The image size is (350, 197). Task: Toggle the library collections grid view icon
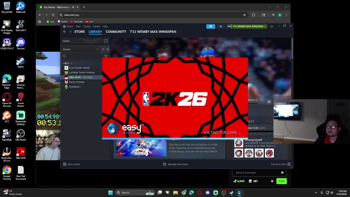[x=106, y=41]
